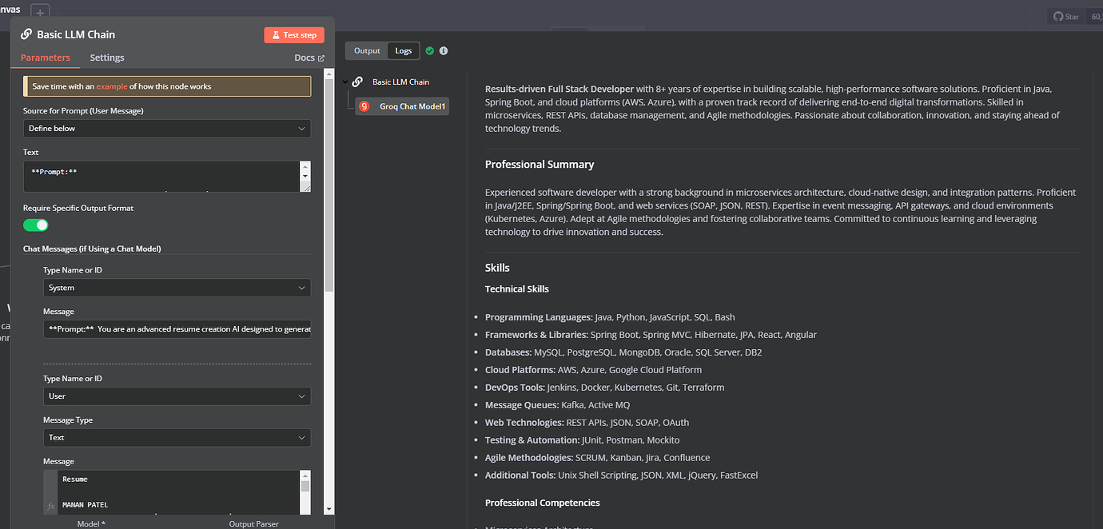The height and width of the screenshot is (529, 1103).
Task: Open the info tooltip icon next to the checkmark
Action: [444, 50]
